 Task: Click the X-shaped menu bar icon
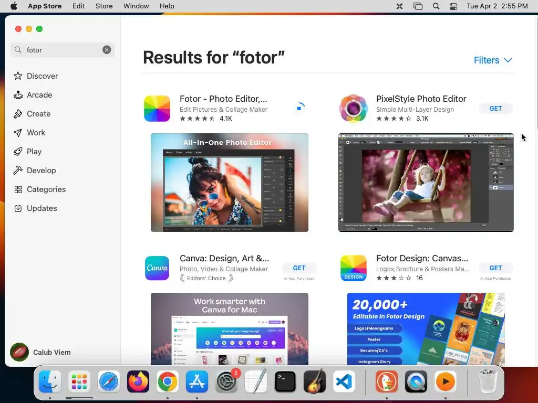399,6
